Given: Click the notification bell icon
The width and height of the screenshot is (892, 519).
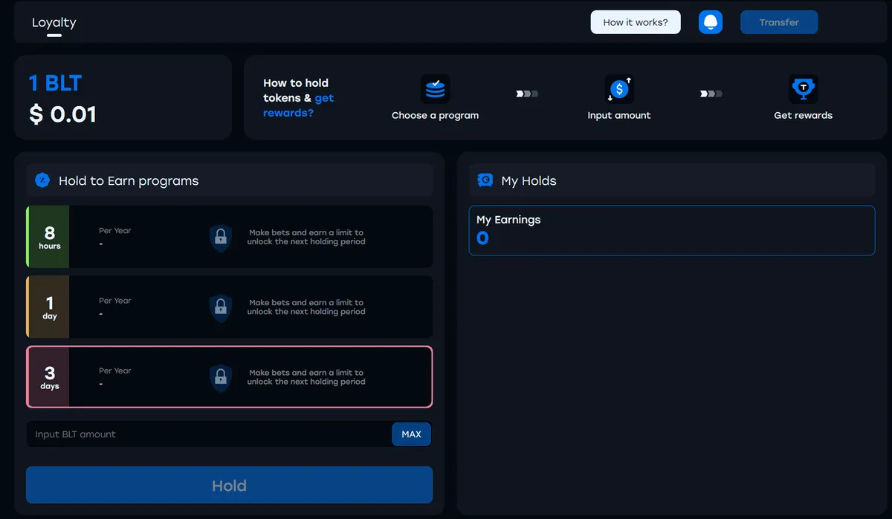Looking at the screenshot, I should pyautogui.click(x=710, y=22).
